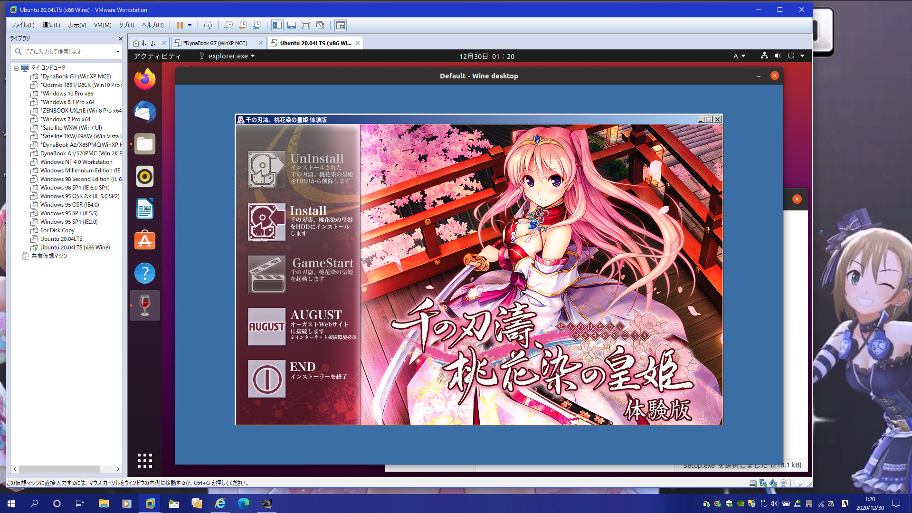Select For Disk Copy in the library
This screenshot has height=513, width=912.
[x=57, y=230]
